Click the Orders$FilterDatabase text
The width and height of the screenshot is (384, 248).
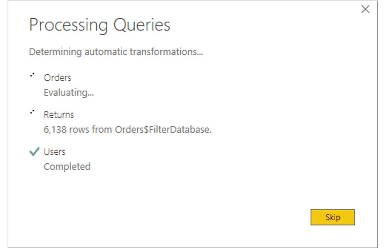pyautogui.click(x=163, y=130)
